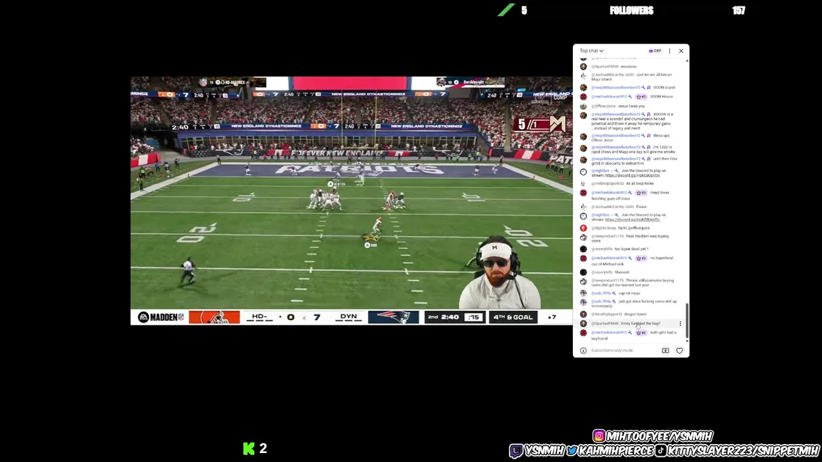
Task: Click the HoldsUpSpork3D avatar
Action: pos(583,184)
